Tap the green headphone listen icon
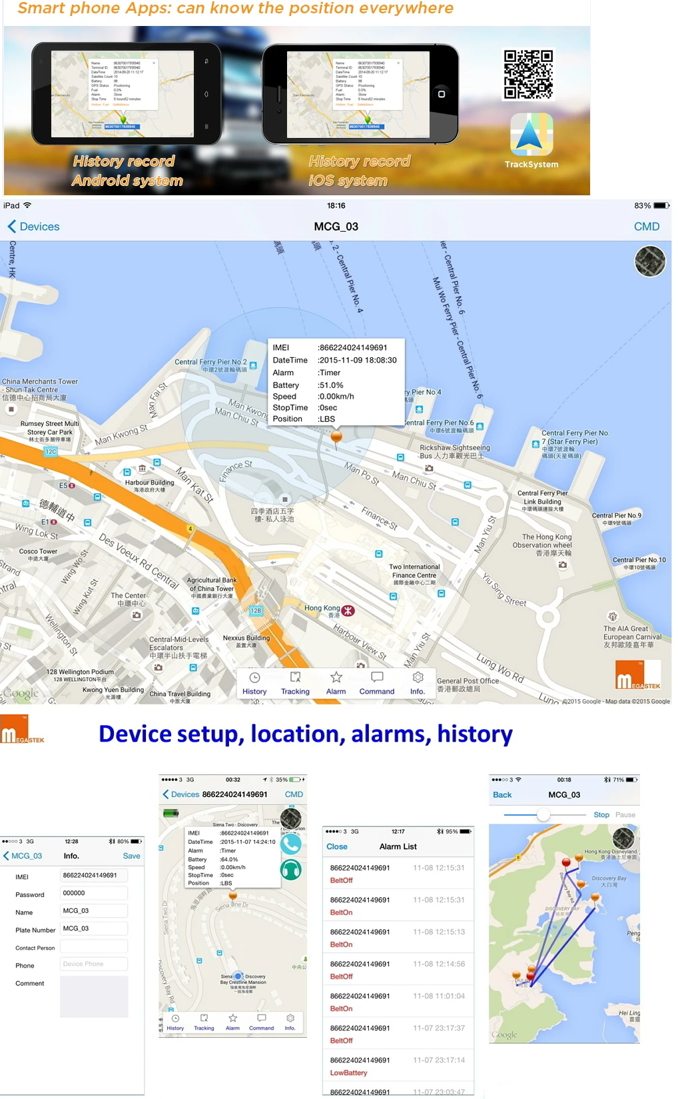The height and width of the screenshot is (1099, 678). [291, 870]
